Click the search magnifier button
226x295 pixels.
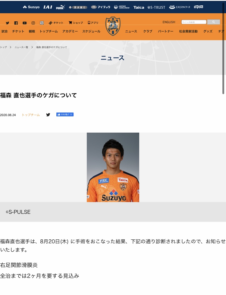214,22
